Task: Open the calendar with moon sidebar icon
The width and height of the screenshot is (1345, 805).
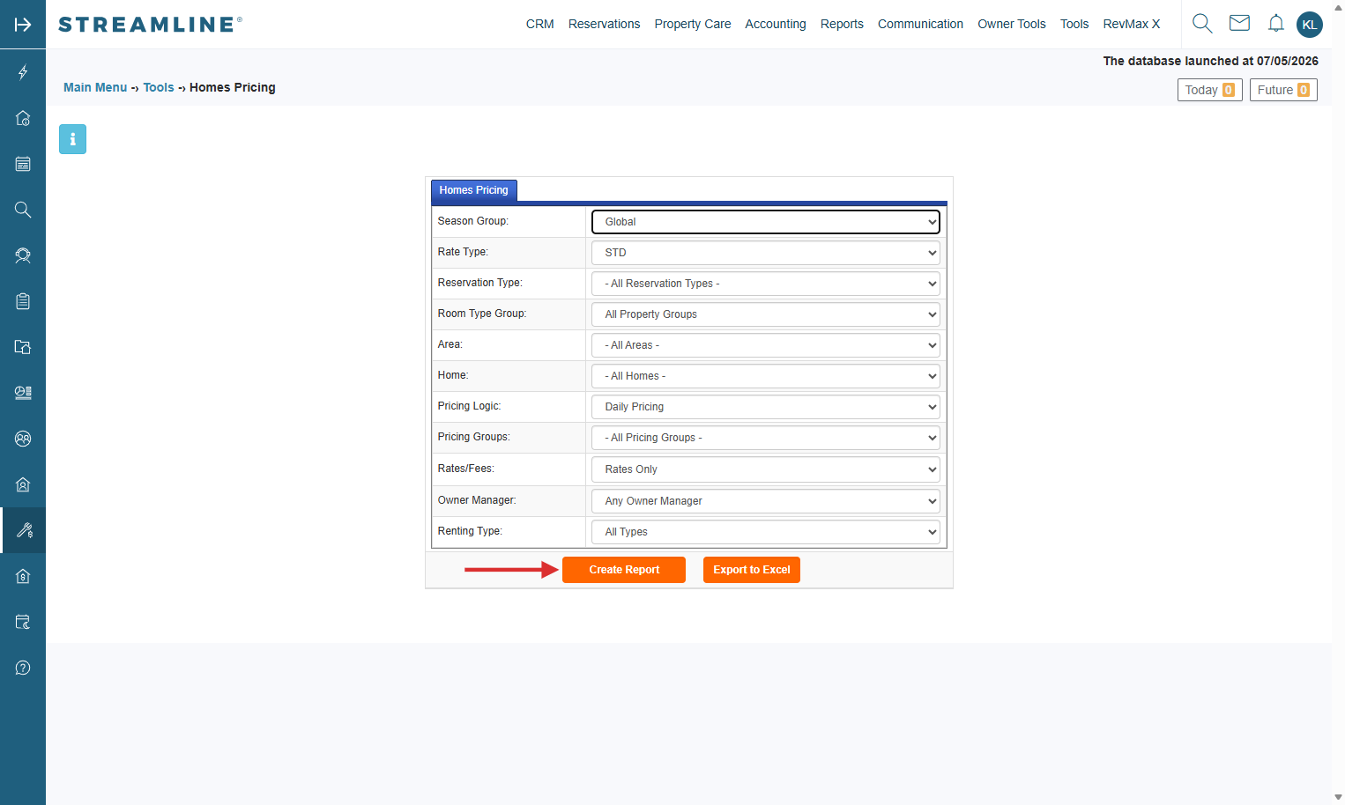Action: click(x=23, y=622)
